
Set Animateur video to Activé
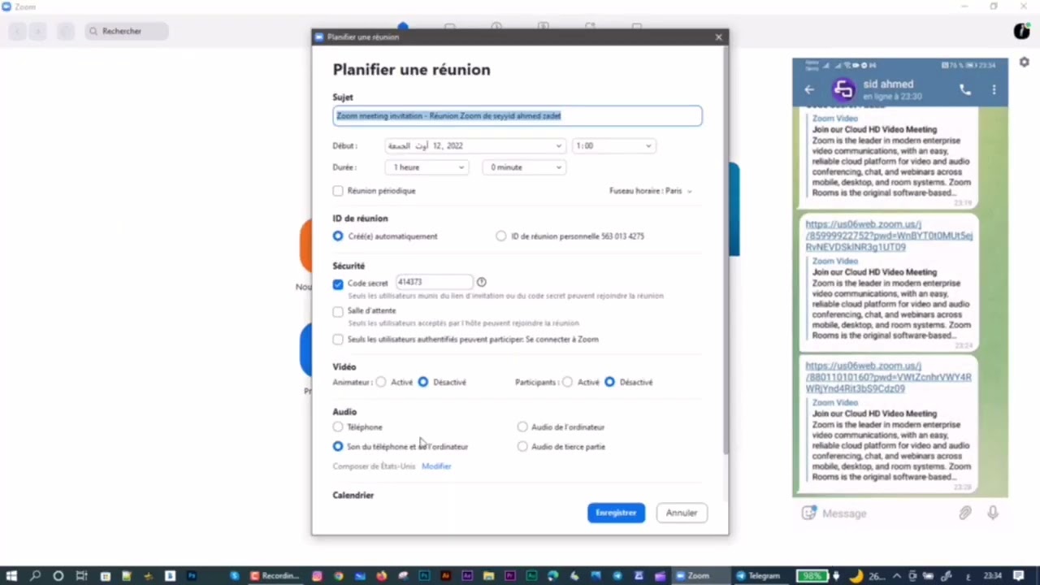pyautogui.click(x=381, y=382)
